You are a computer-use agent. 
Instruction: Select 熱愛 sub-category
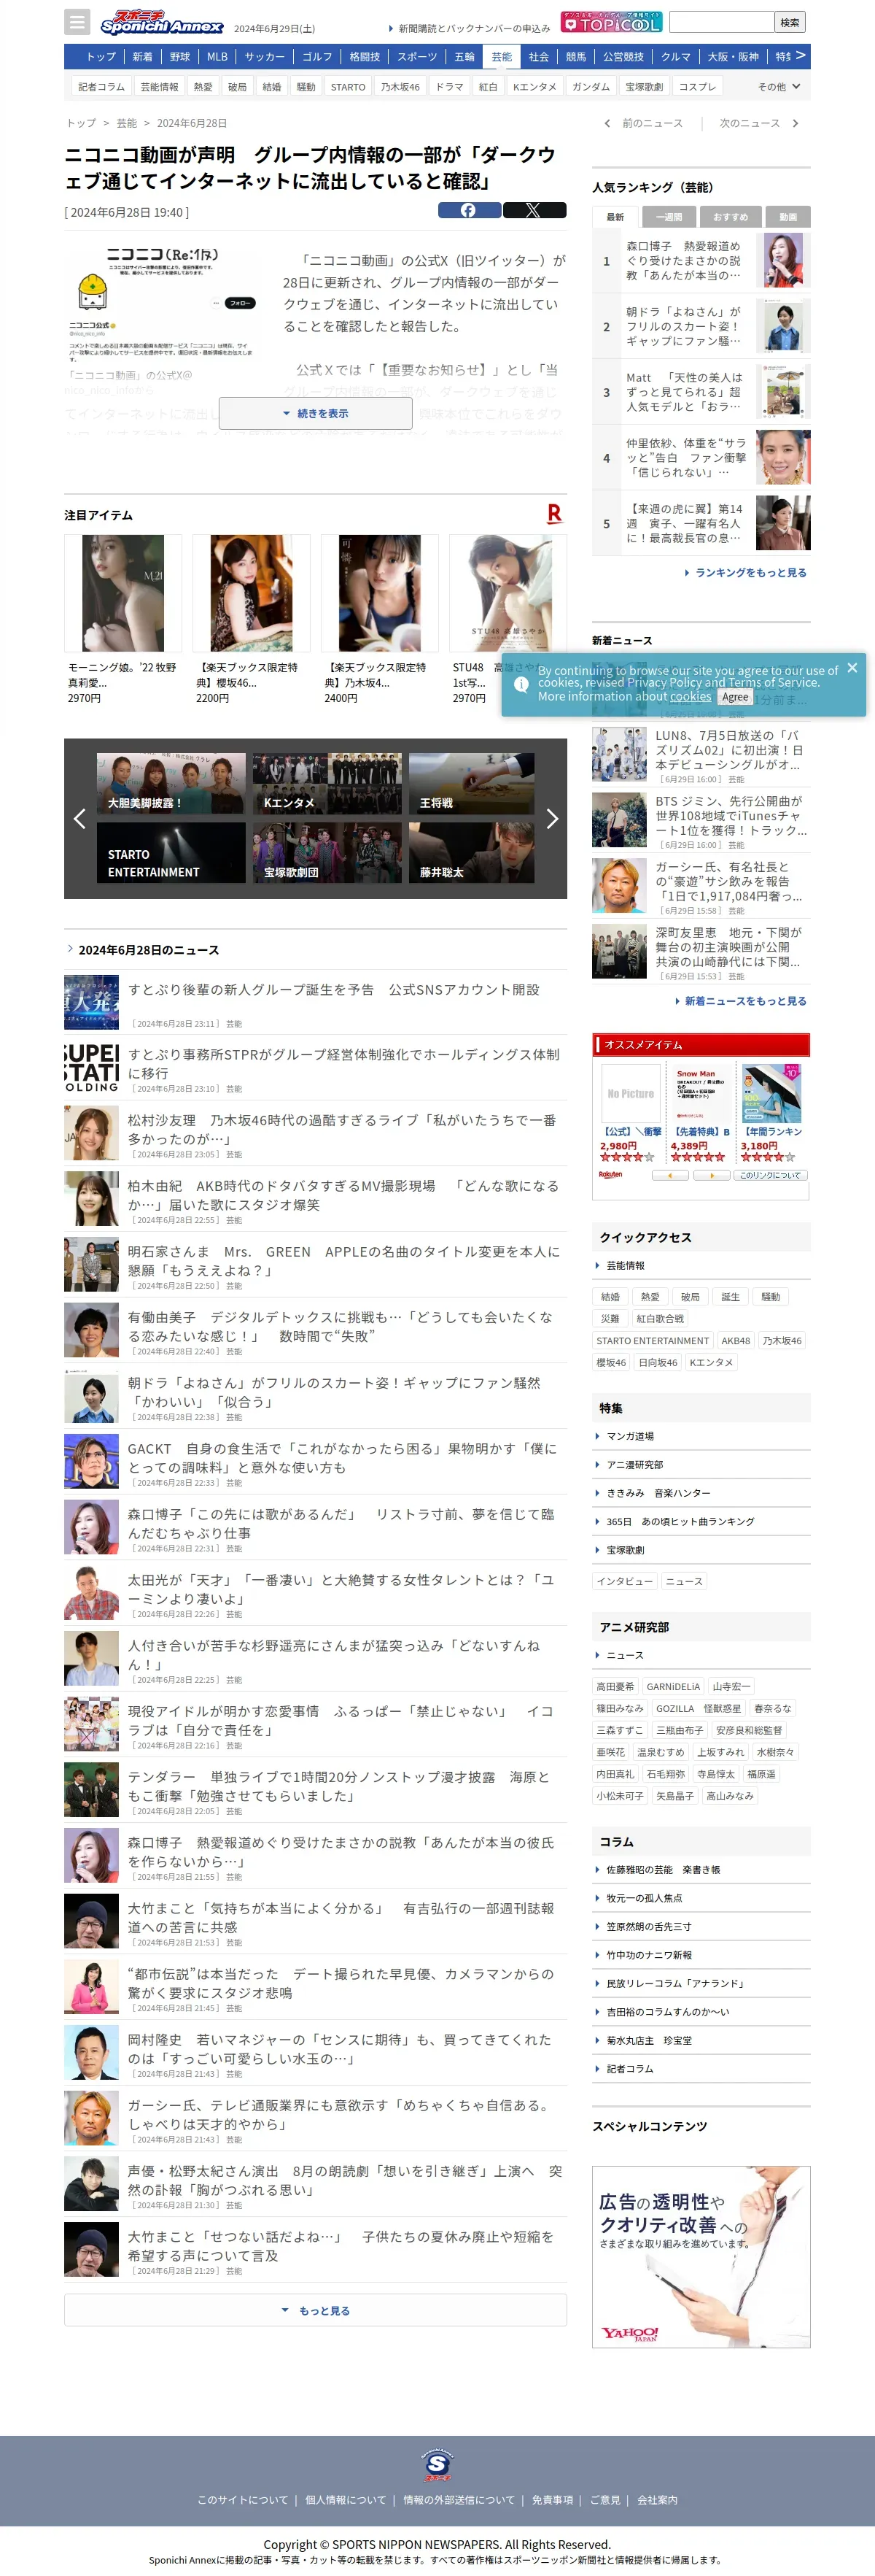tap(203, 87)
